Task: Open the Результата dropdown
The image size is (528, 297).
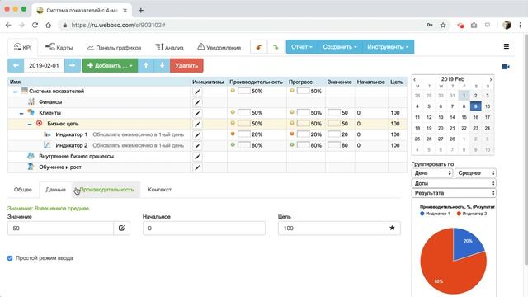Action: pyautogui.click(x=453, y=193)
